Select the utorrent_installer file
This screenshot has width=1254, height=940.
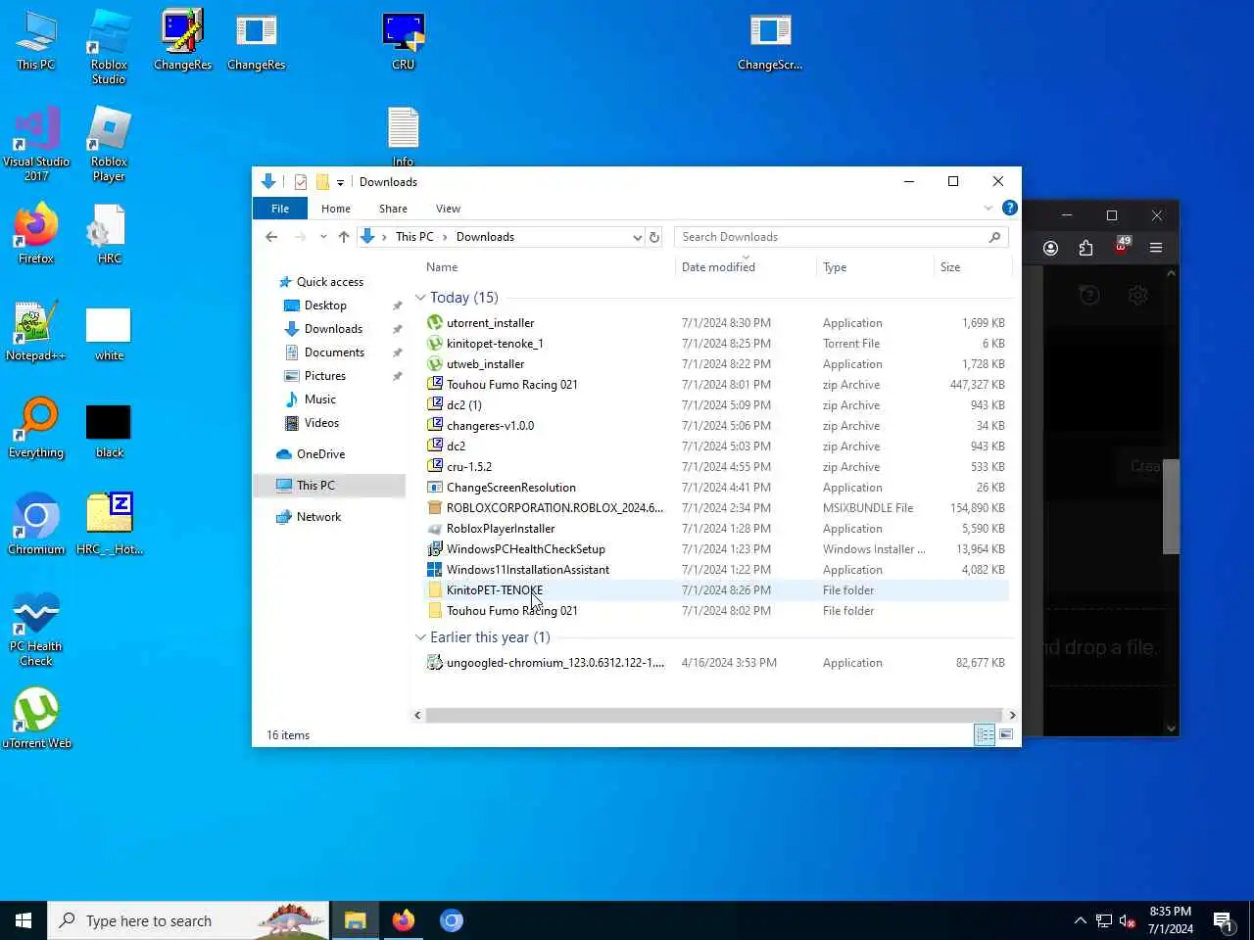coord(490,323)
